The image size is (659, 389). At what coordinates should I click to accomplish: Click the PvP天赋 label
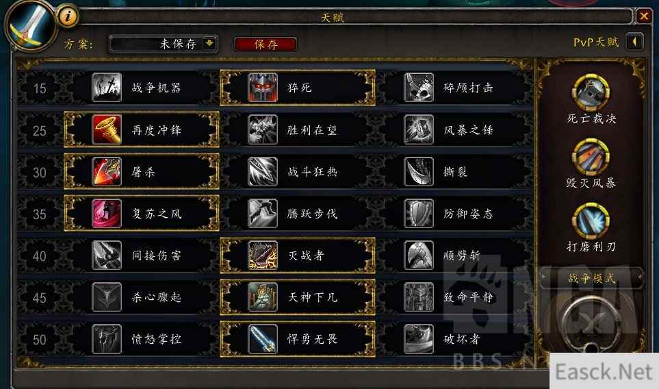596,42
